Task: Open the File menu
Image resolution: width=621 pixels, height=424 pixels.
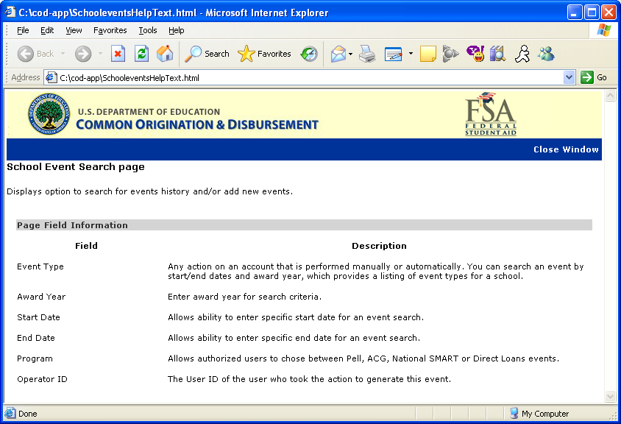Action: coord(23,30)
